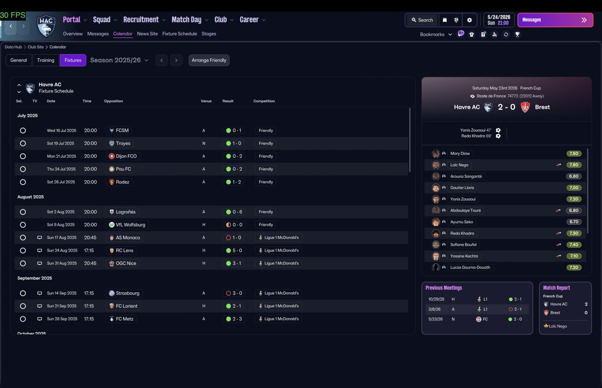Select the OGC Nice fixture radio button
The height and width of the screenshot is (388, 602).
tap(23, 263)
